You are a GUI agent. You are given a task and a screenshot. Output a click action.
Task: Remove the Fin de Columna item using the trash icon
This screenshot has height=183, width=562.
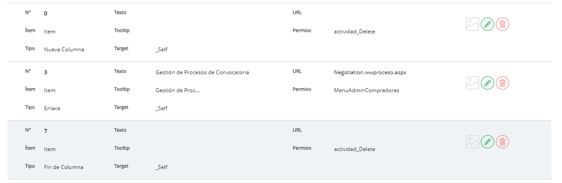click(502, 142)
